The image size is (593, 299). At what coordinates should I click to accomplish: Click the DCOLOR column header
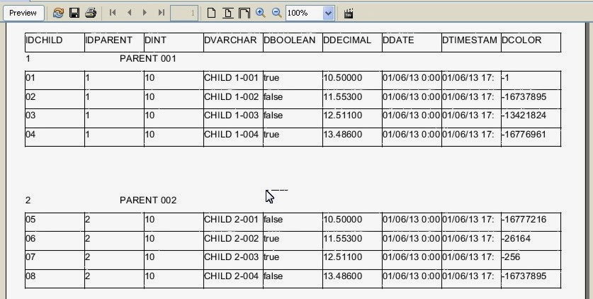coord(531,43)
